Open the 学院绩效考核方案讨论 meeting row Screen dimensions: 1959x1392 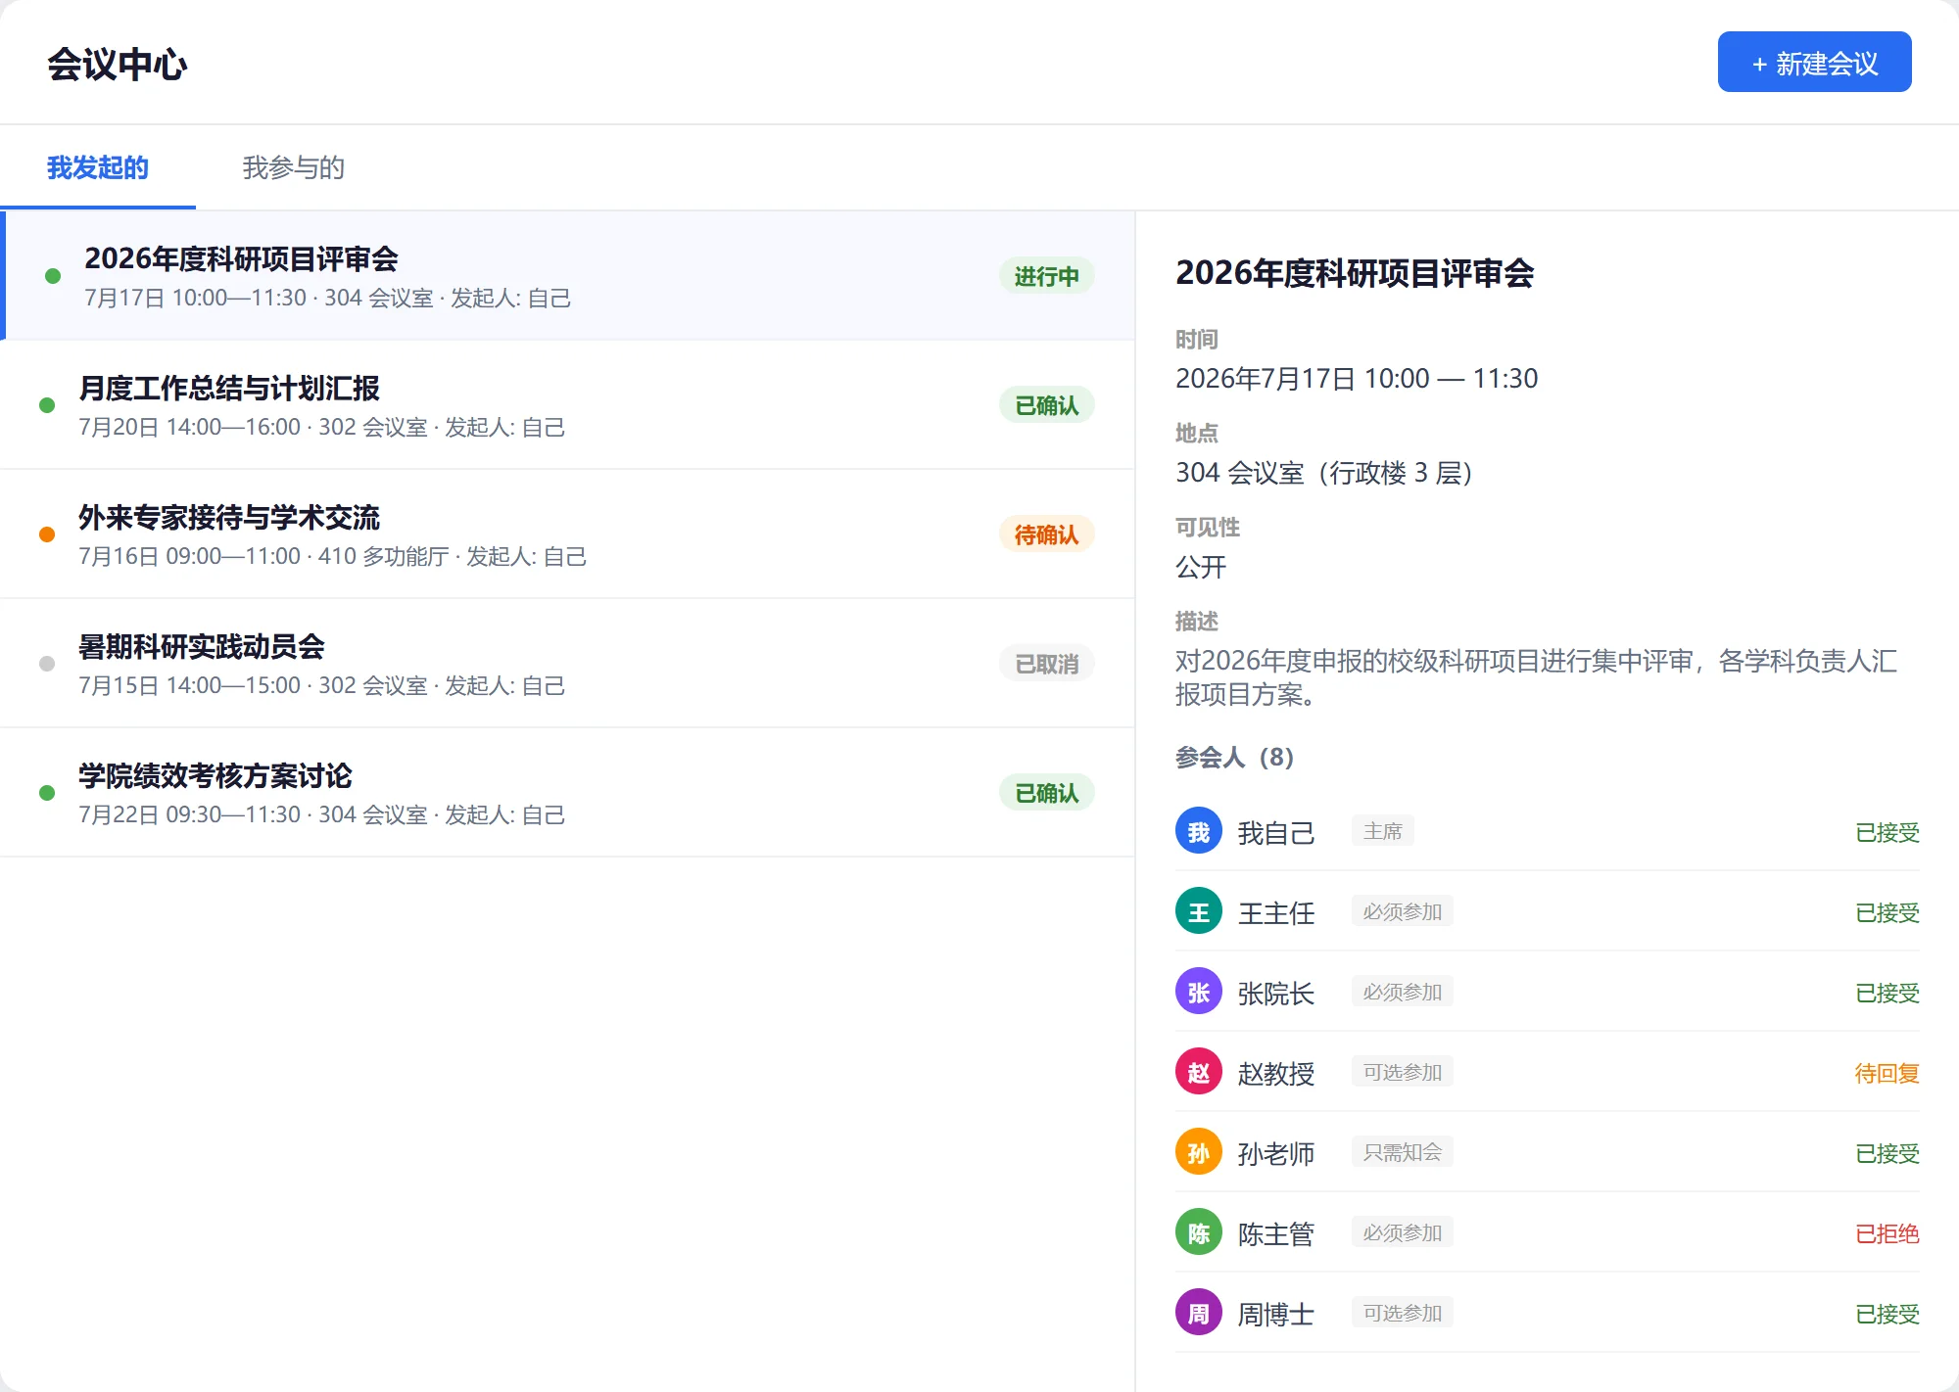(x=568, y=793)
